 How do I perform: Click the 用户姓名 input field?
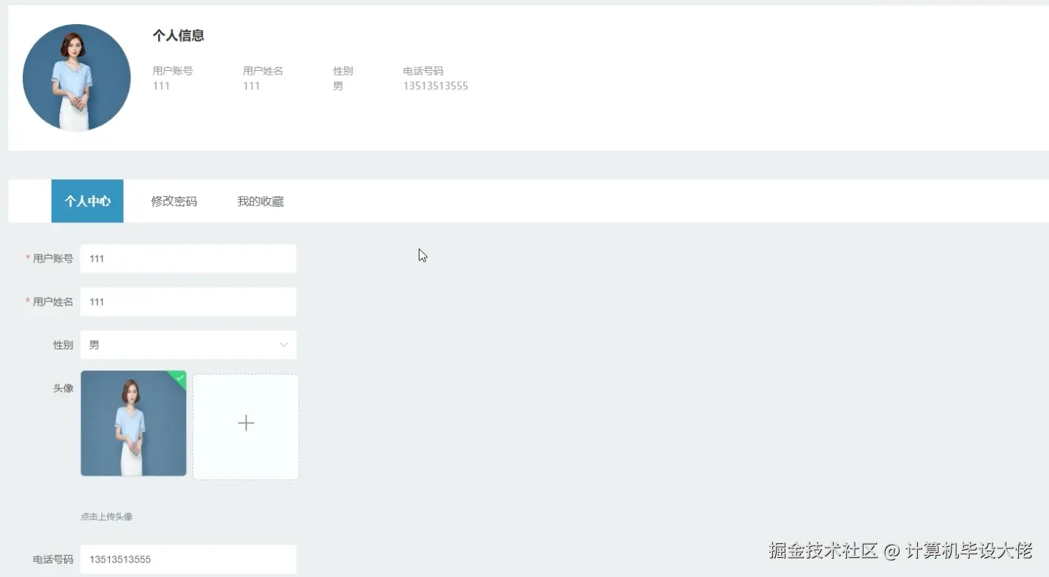[188, 301]
